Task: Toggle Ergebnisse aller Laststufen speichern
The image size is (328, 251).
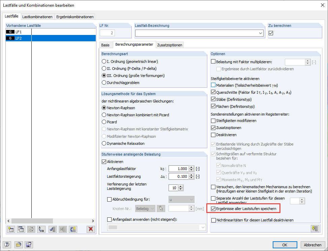Action: point(213,209)
